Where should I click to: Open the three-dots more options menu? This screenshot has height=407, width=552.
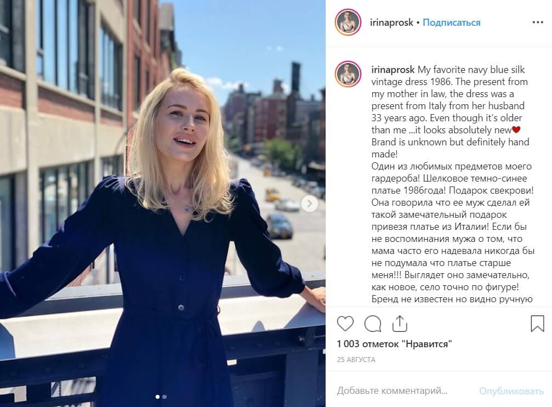[x=538, y=22]
